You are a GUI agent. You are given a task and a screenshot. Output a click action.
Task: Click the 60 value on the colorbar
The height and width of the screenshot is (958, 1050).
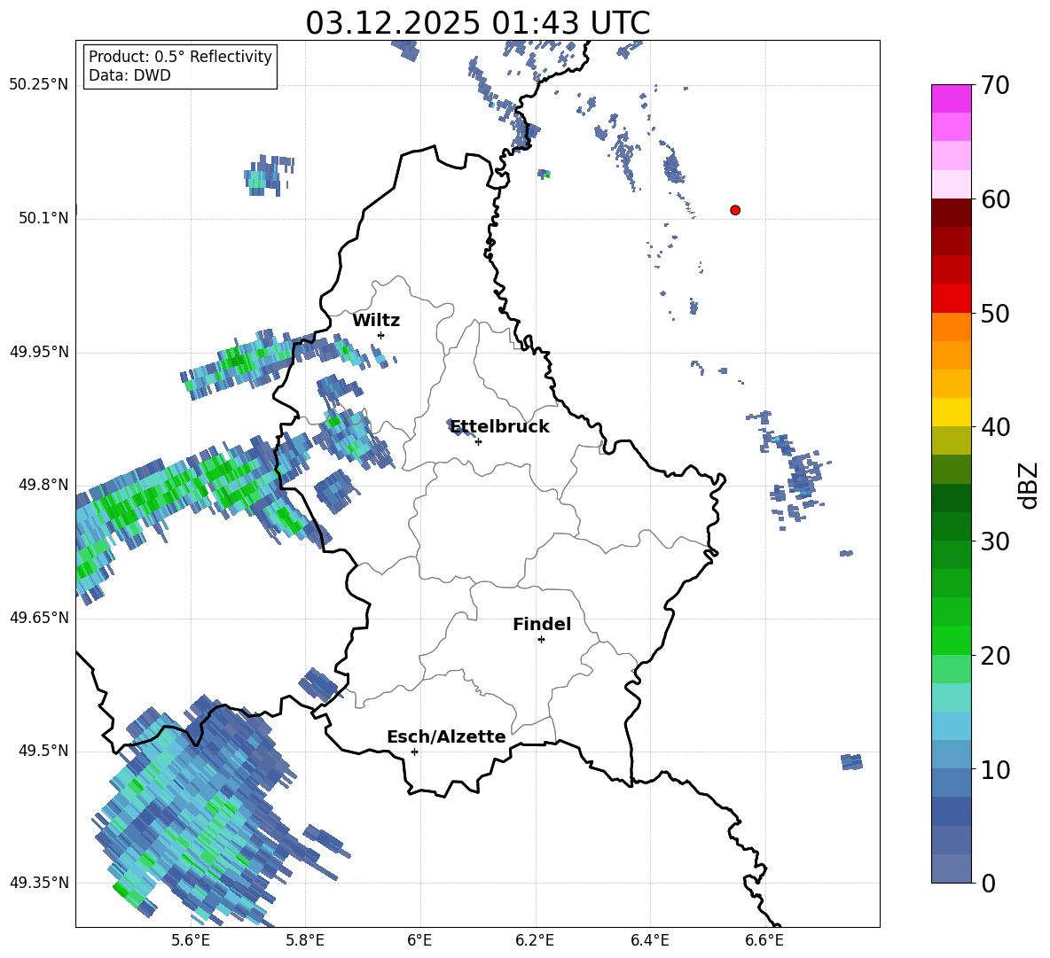tap(995, 199)
